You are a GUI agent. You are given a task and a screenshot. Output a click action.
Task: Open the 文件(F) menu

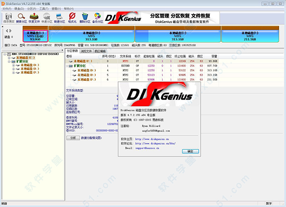click(7, 9)
